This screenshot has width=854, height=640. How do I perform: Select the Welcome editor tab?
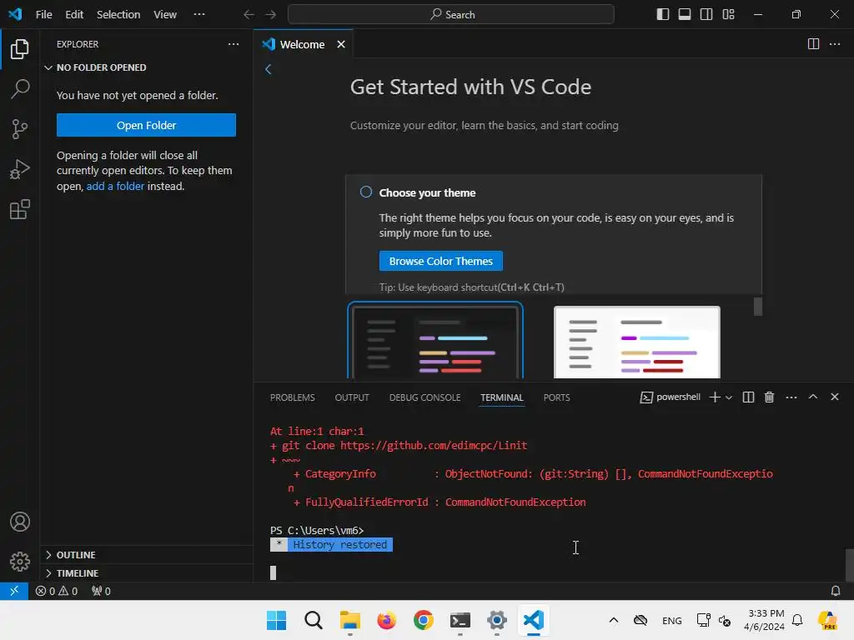click(x=302, y=45)
